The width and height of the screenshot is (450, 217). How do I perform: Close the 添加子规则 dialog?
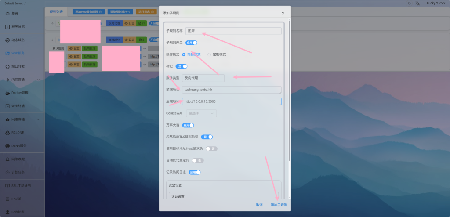point(283,13)
